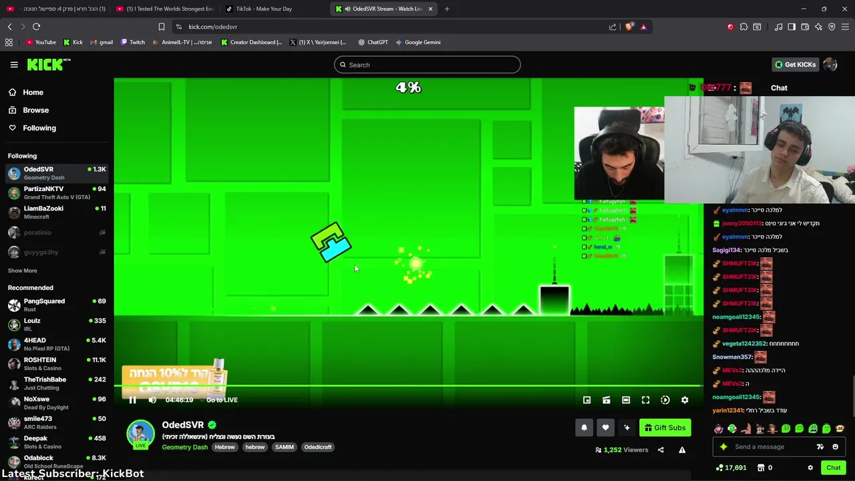
Task: Click OdedSVR streamer avatar
Action: click(140, 434)
